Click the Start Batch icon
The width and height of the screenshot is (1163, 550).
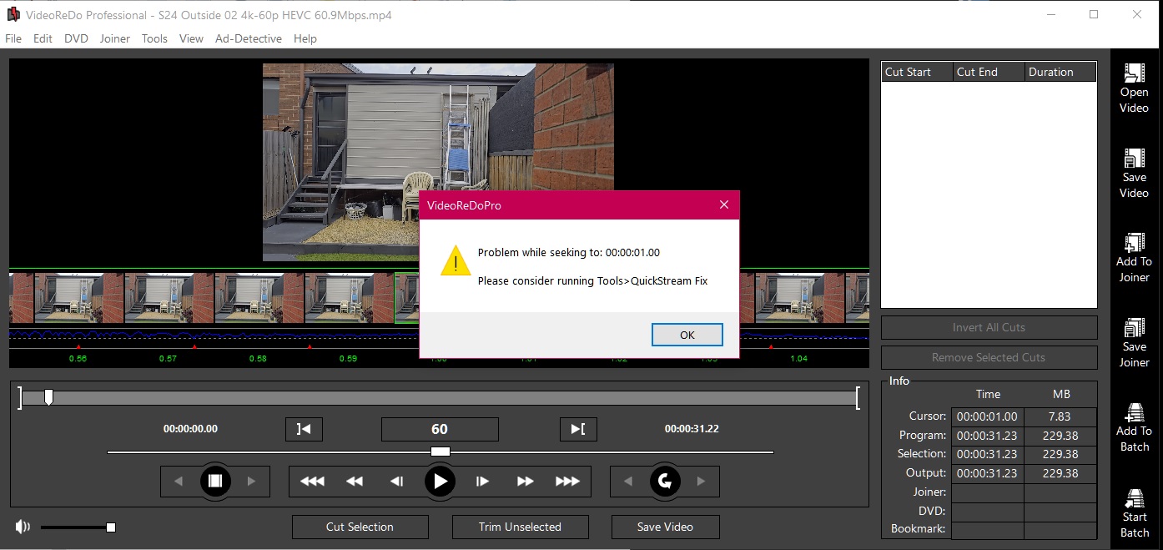coord(1134,498)
